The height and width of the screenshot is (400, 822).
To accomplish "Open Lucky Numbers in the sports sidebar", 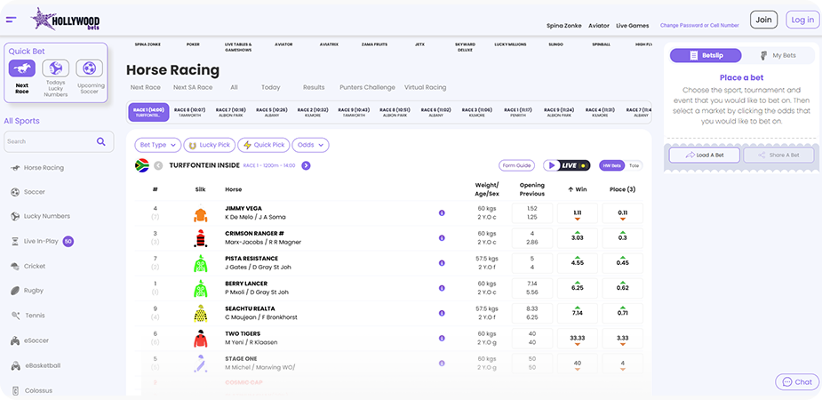I will (40, 216).
